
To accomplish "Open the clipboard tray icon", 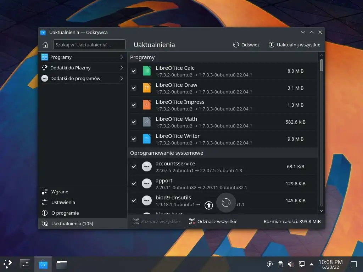I will 280,264.
